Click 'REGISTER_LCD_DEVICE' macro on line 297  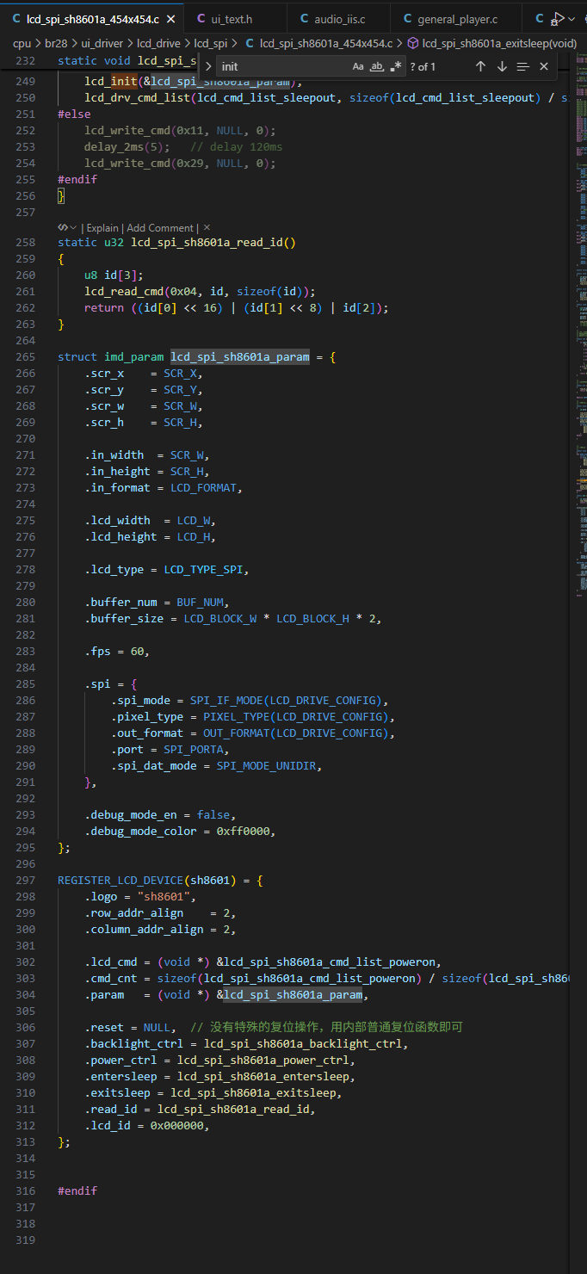(x=120, y=881)
